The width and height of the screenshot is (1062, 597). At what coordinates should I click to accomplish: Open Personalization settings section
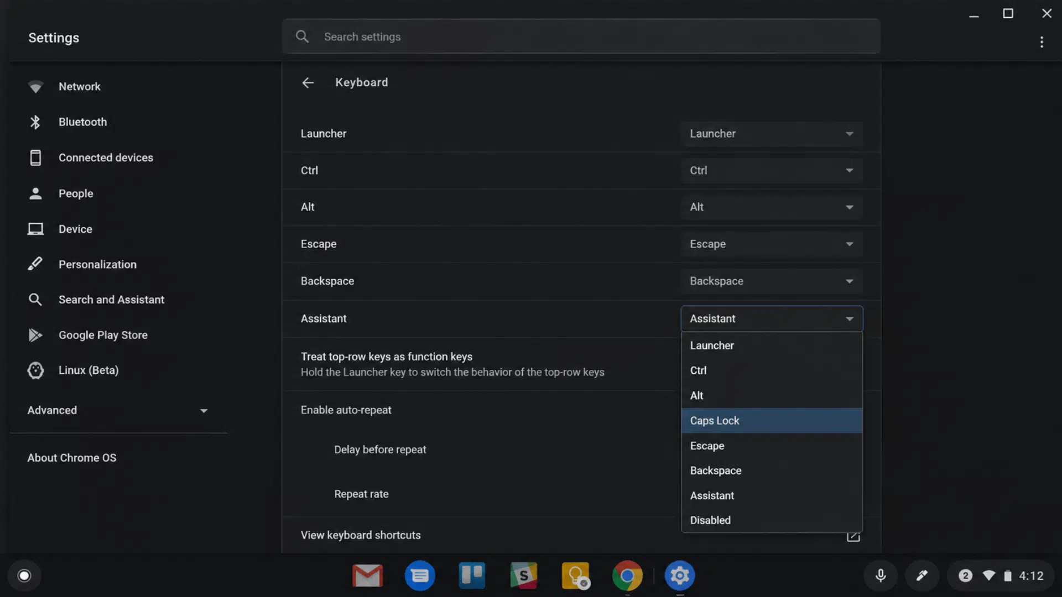[x=97, y=264]
